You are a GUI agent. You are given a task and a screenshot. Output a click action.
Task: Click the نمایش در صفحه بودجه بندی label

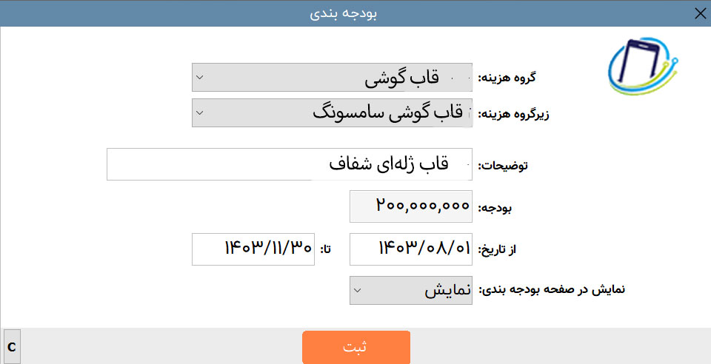coord(552,289)
